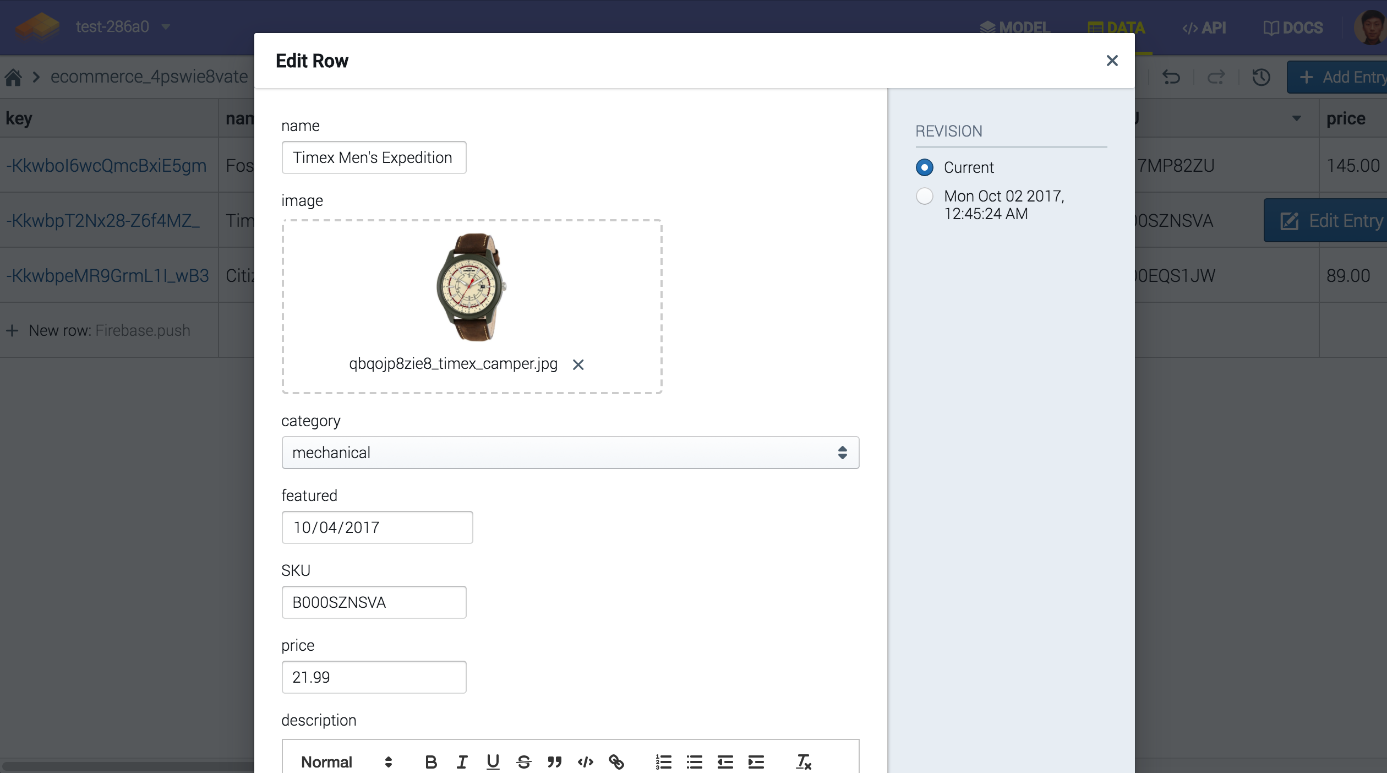
Task: Start a numbered list in description
Action: 664,762
